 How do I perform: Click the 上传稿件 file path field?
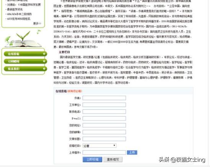coord(104,153)
